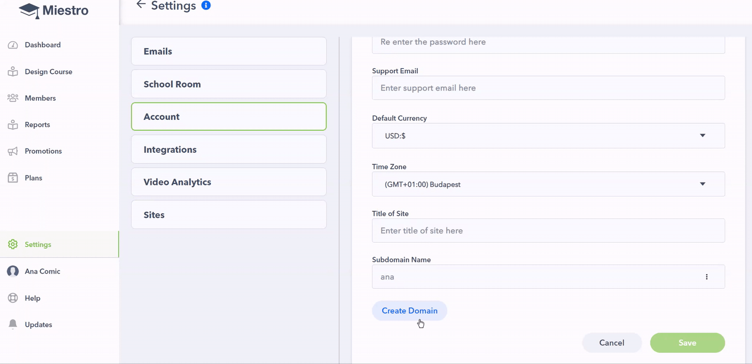
Task: Open Ana Comic profile entry
Action: coord(42,271)
